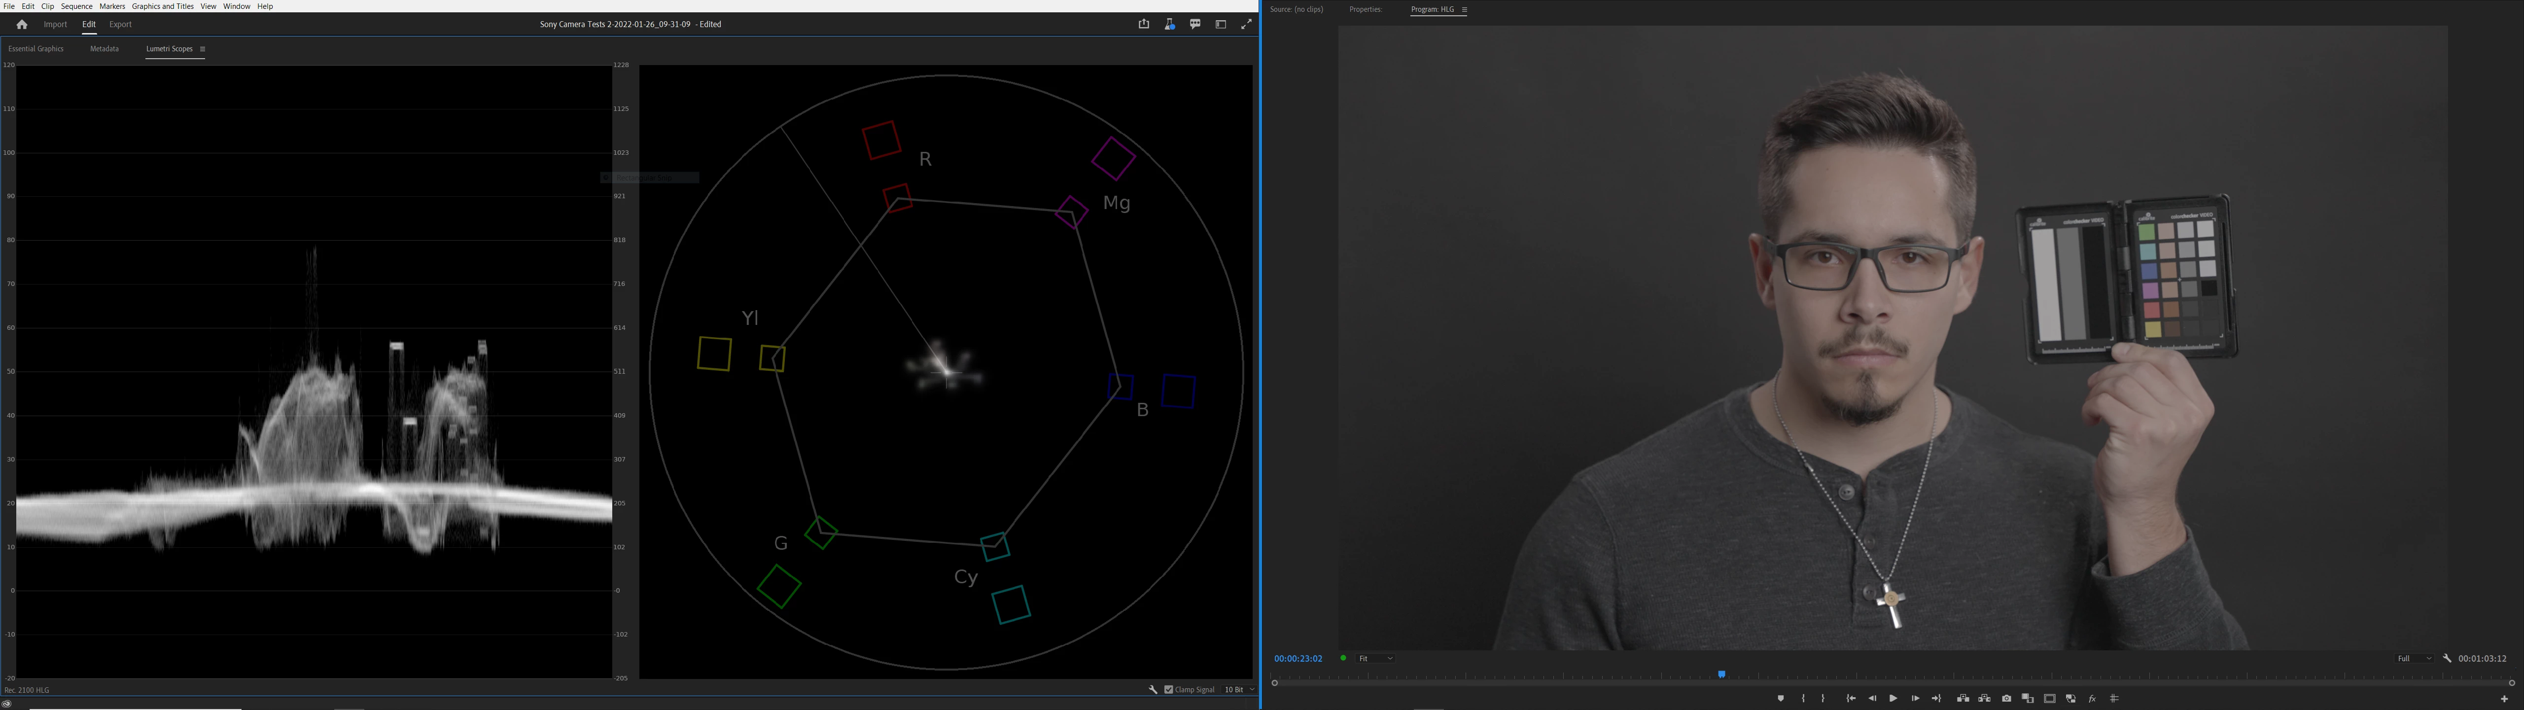The image size is (2524, 710).
Task: Open the Beta features flask icon
Action: 1169,25
